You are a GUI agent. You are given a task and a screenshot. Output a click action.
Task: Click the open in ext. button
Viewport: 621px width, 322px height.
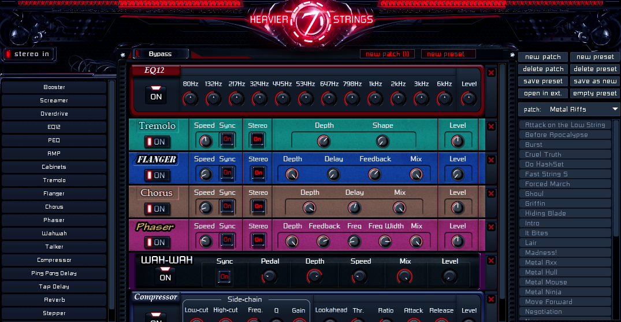(x=543, y=94)
